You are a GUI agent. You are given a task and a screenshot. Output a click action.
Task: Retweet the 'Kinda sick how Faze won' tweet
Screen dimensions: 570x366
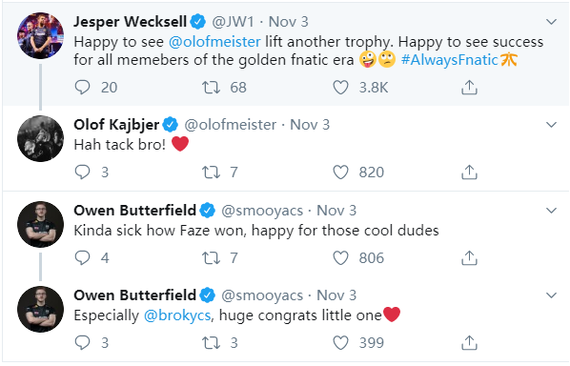pyautogui.click(x=212, y=257)
